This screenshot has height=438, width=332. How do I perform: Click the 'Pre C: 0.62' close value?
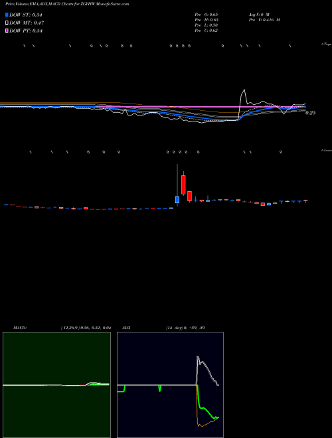[207, 31]
